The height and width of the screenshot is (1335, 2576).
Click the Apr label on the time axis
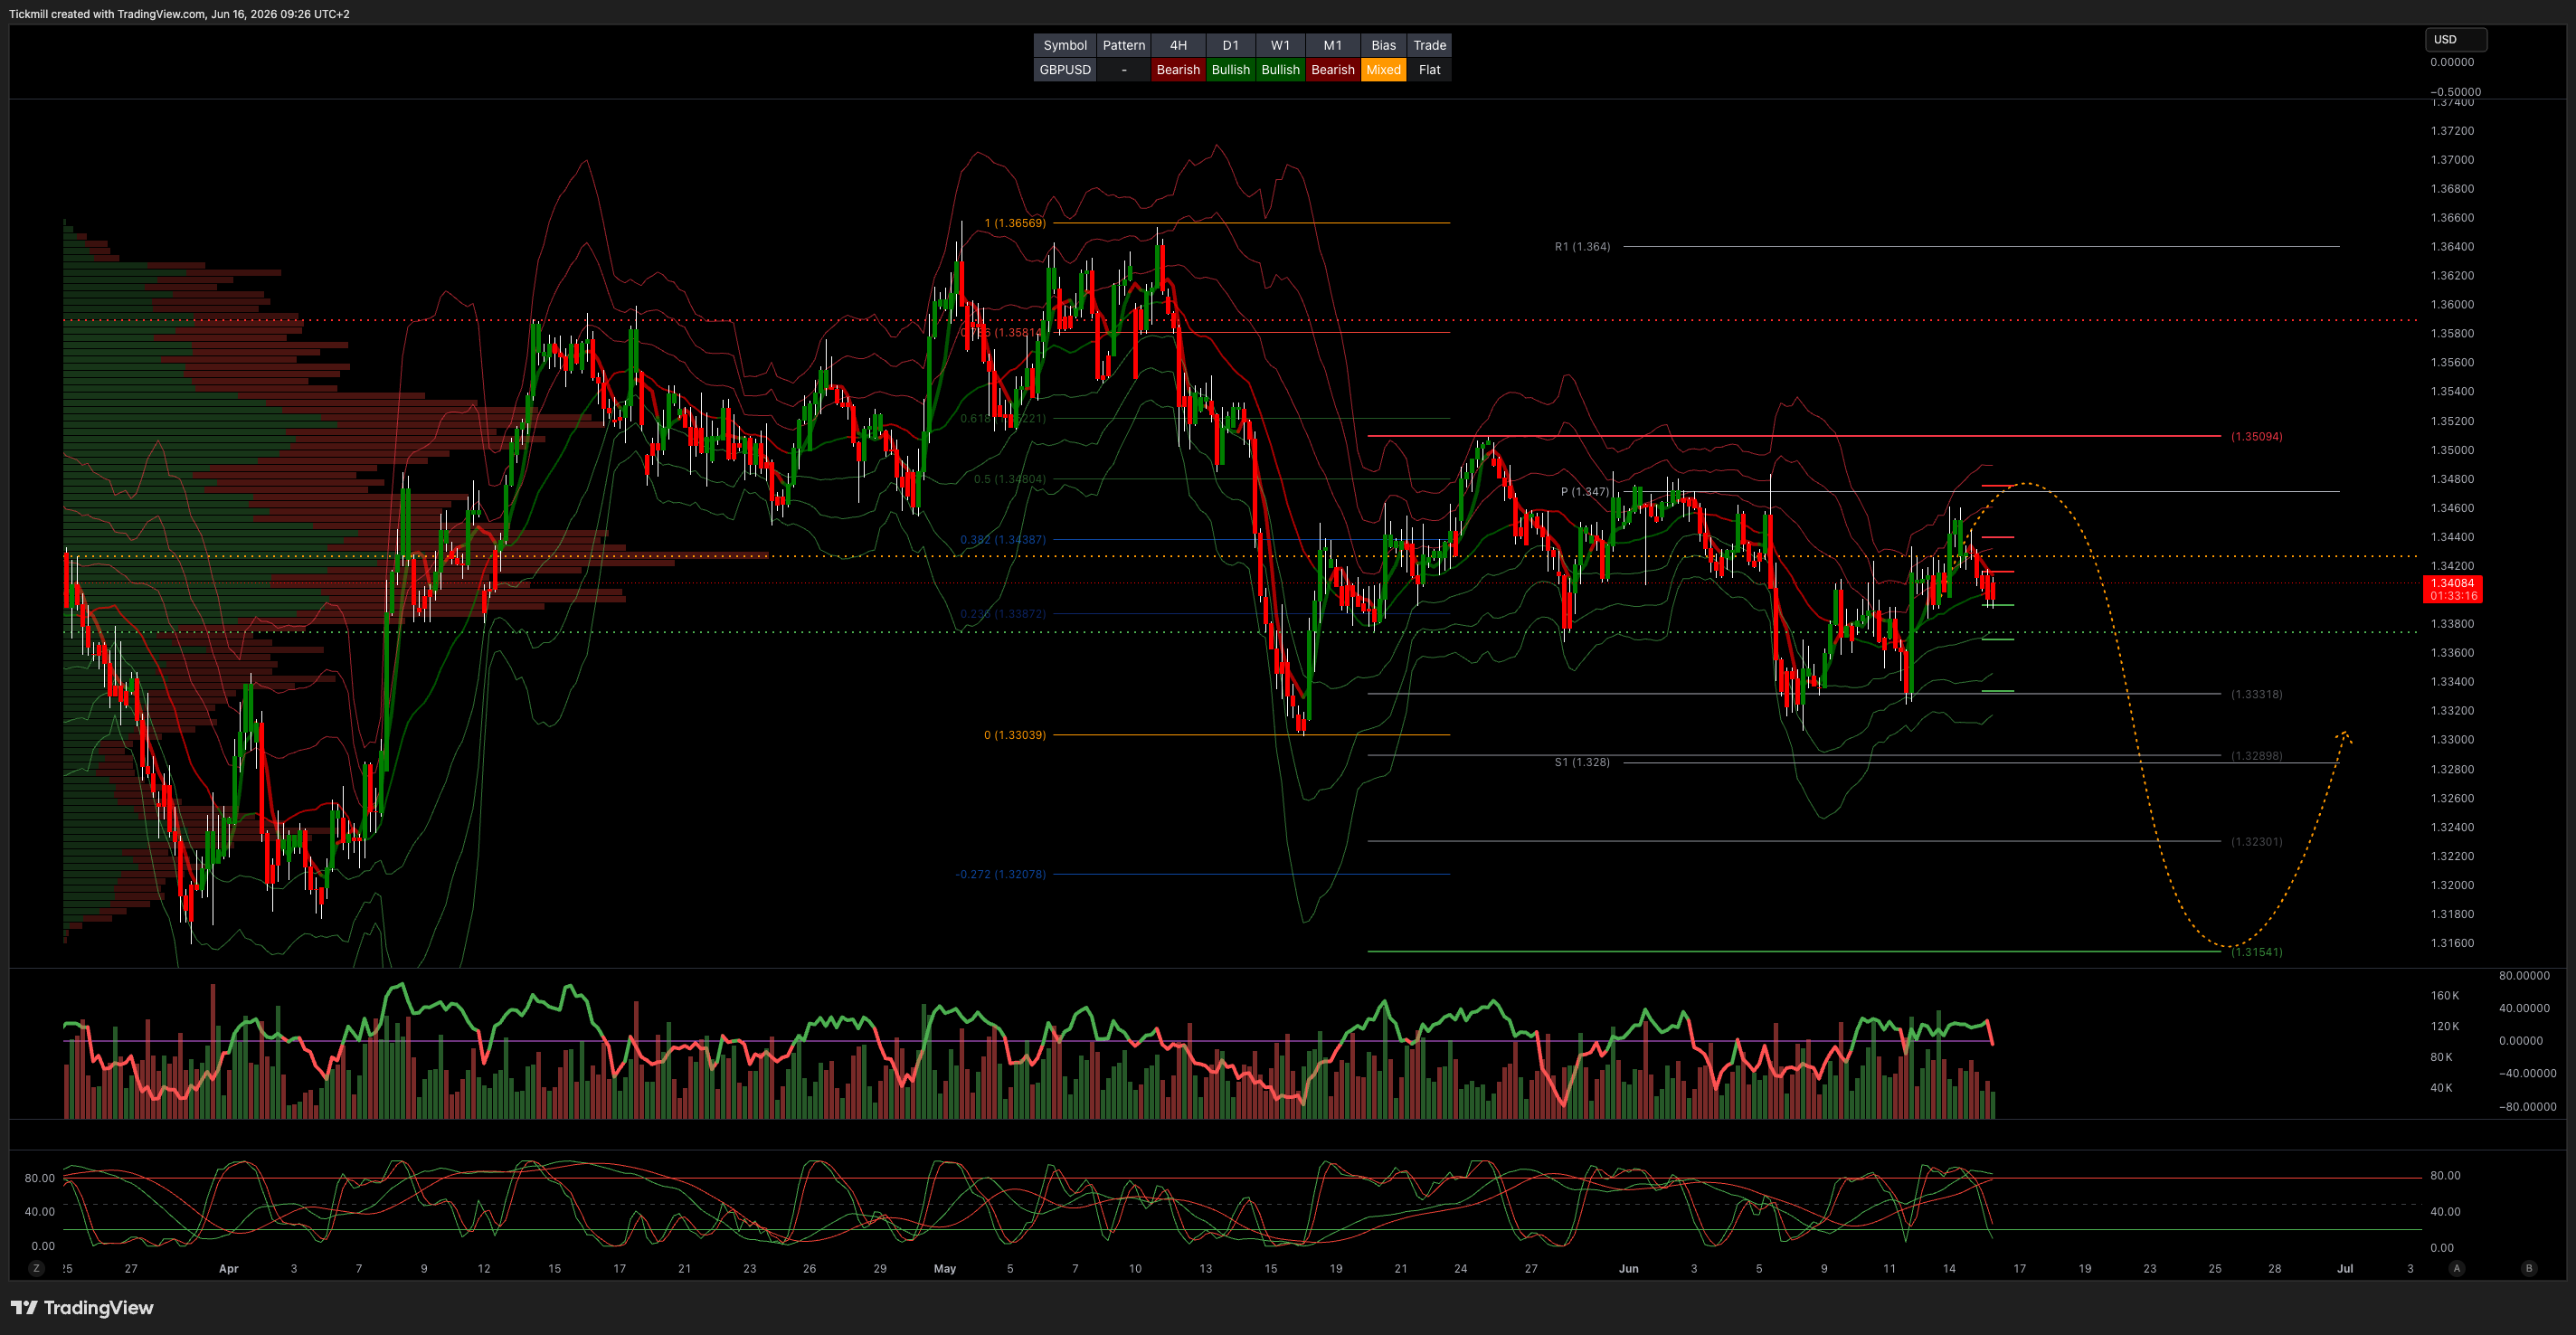pos(229,1269)
